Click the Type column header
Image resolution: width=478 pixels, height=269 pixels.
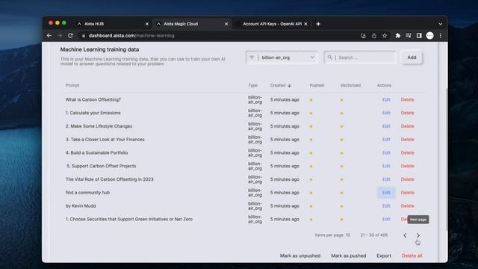(x=252, y=85)
